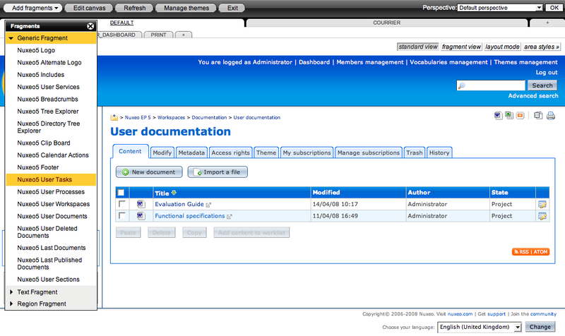Click the action icon in Evaluation Guide row
The width and height of the screenshot is (565, 336).
542,205
